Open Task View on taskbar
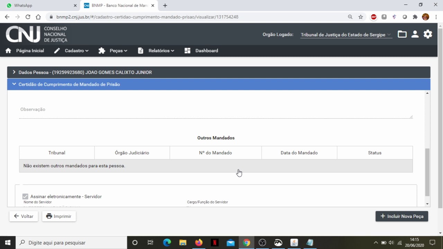443x249 pixels. (151, 242)
